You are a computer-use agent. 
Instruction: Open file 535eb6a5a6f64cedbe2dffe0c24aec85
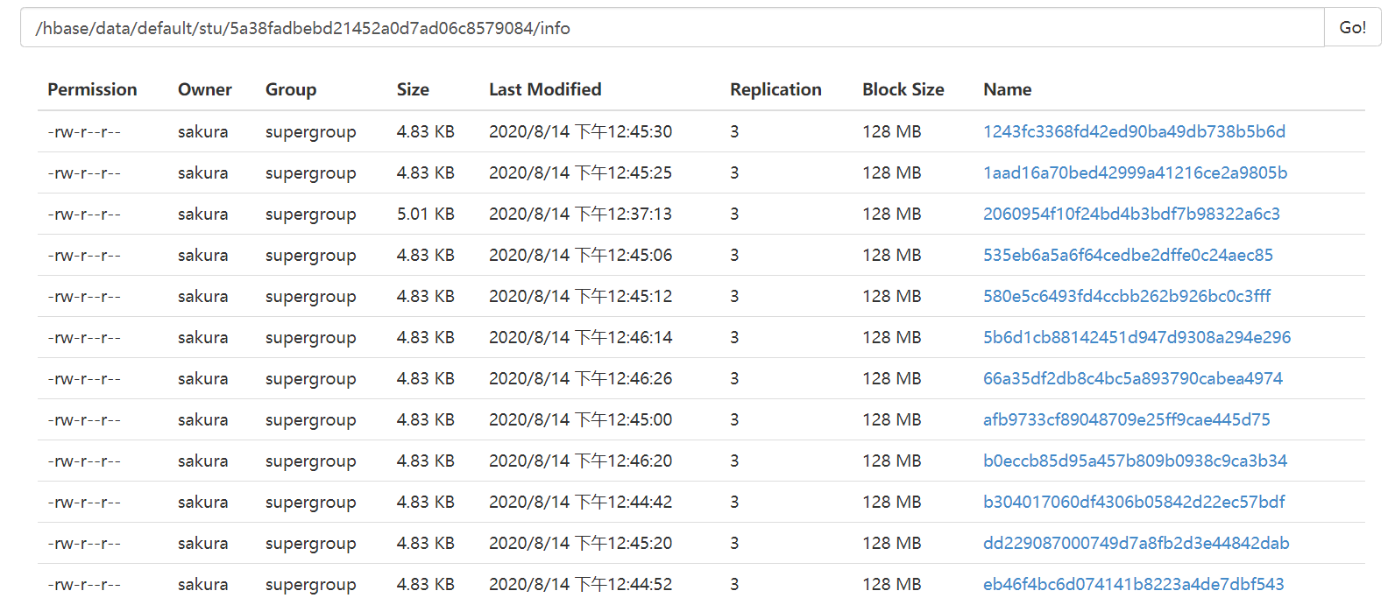tap(1128, 255)
